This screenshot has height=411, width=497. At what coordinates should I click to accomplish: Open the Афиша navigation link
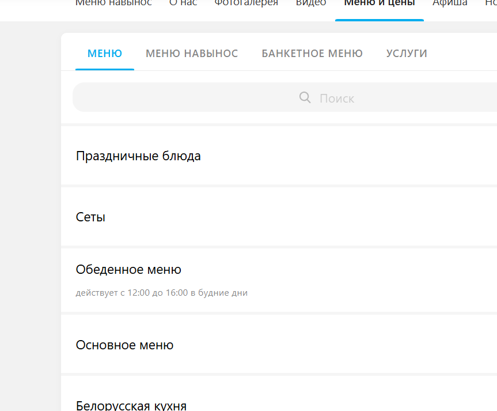(450, 3)
